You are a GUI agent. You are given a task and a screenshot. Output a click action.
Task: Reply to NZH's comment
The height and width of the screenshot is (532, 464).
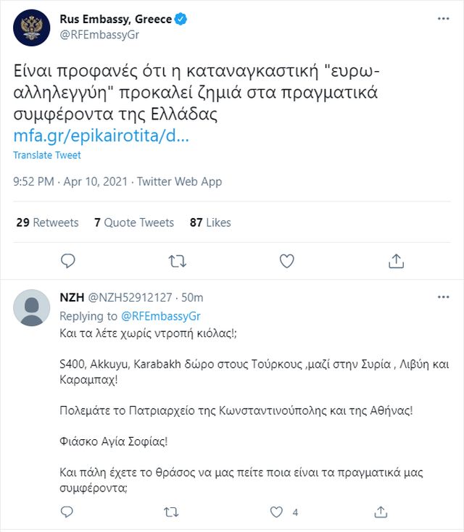click(67, 512)
